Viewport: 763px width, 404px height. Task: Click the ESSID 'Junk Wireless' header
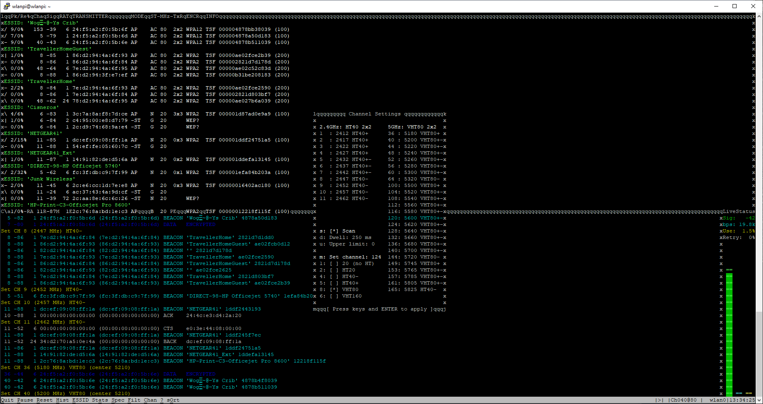coord(39,179)
